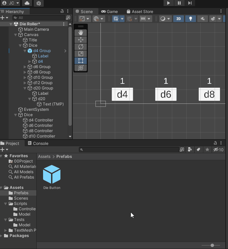Open Scene view three-dot options
Viewport: 228px width, 249px height.
click(x=221, y=11)
